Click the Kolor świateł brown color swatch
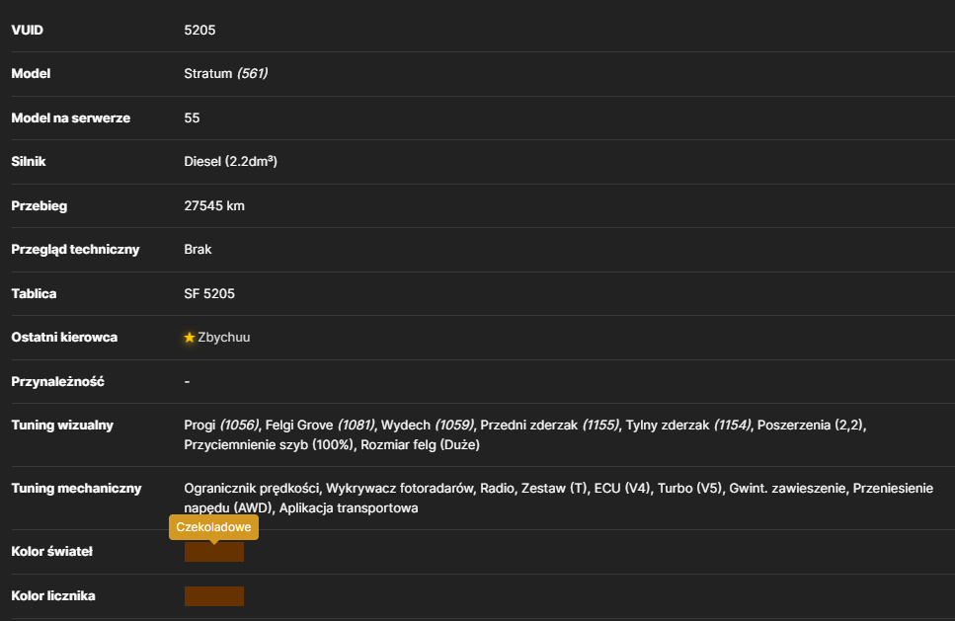This screenshot has height=621, width=955. point(213,552)
